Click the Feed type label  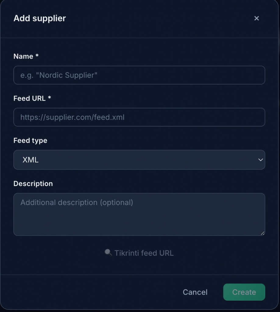tap(30, 140)
